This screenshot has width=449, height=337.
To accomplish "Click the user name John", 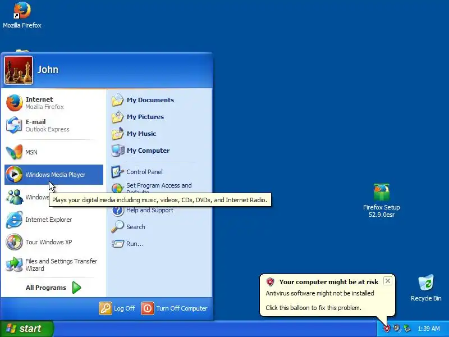I will tap(48, 70).
